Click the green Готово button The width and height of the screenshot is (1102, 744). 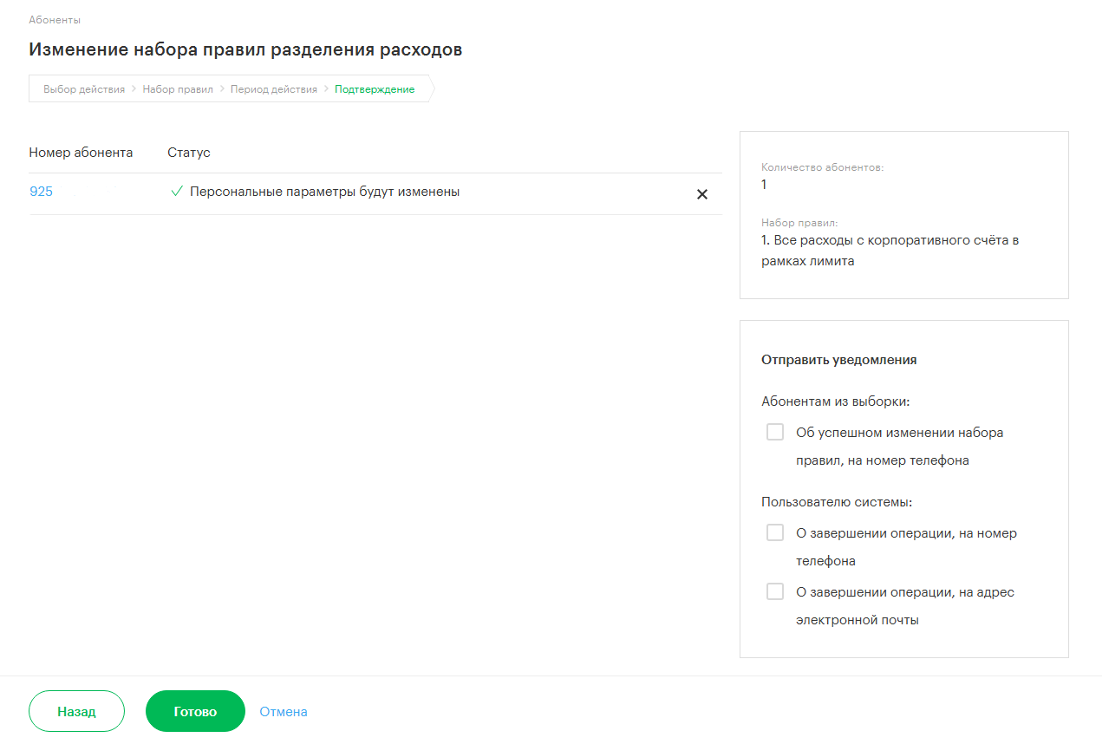click(x=195, y=711)
